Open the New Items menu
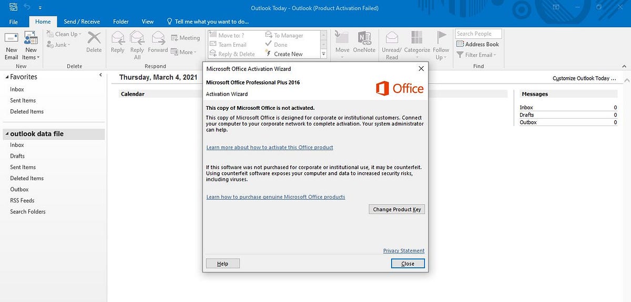 [x=30, y=46]
